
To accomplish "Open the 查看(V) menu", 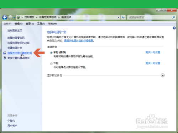I will point(30,24).
